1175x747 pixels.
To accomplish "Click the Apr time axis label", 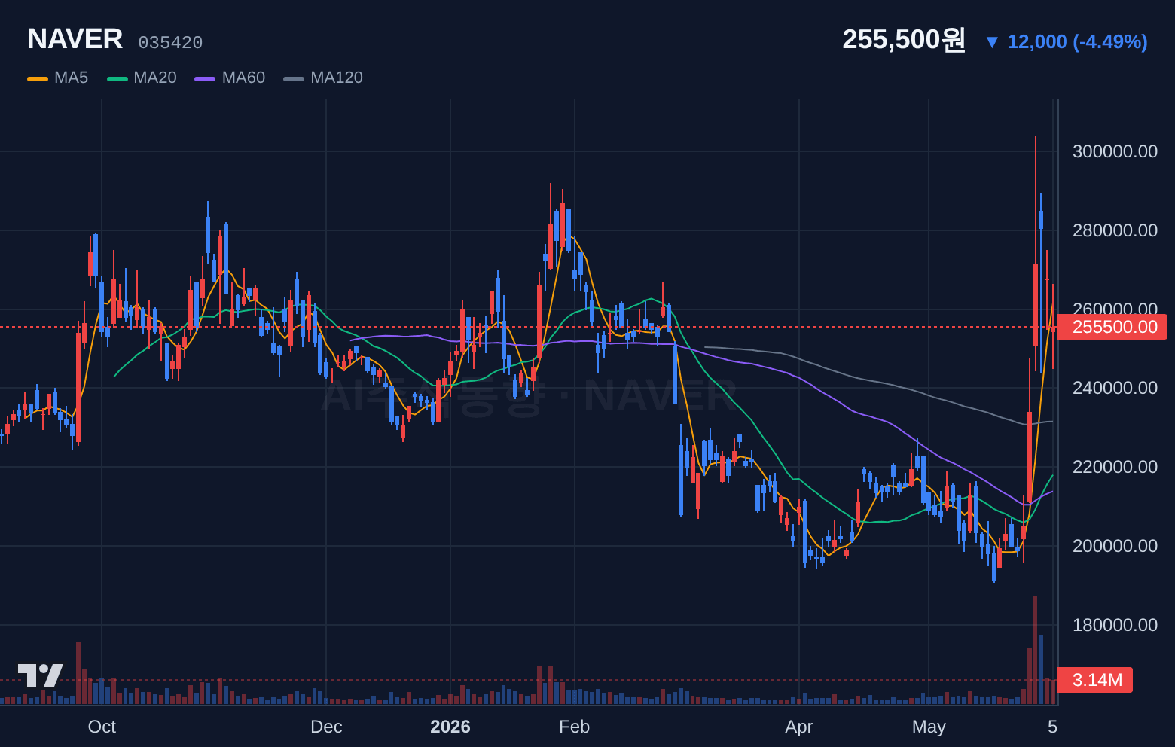I will pos(798,727).
